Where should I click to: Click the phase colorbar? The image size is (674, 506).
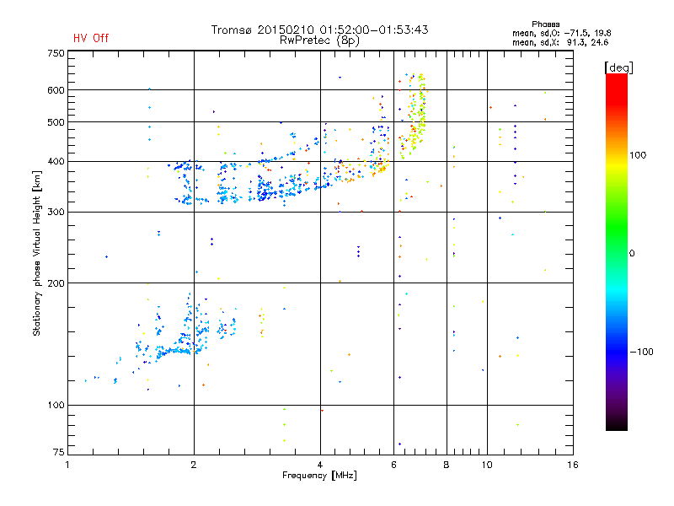click(617, 252)
